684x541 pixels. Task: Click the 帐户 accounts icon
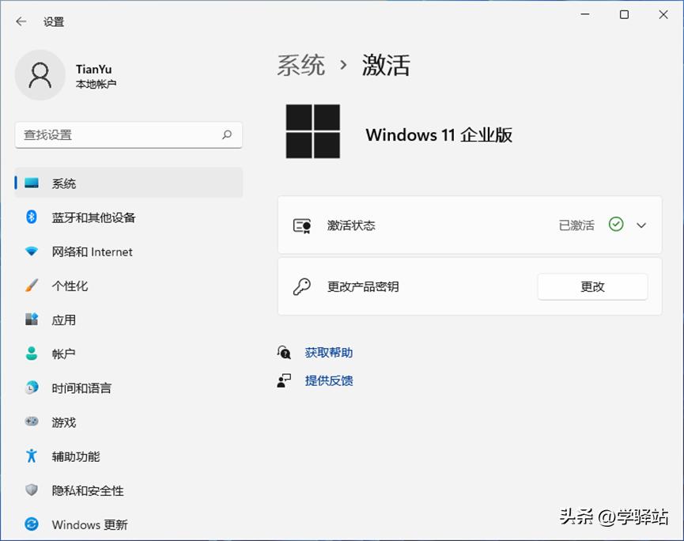[30, 354]
